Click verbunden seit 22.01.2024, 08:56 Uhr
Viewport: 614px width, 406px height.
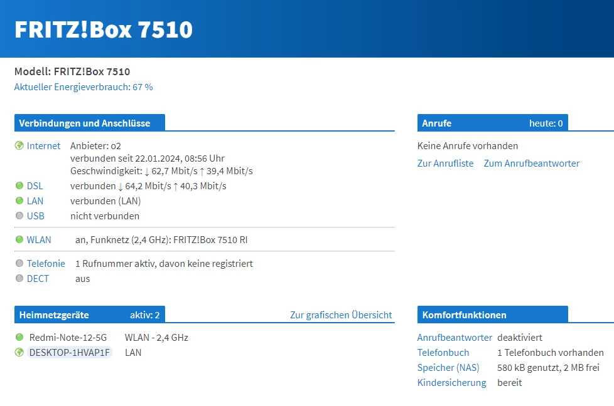point(148,159)
